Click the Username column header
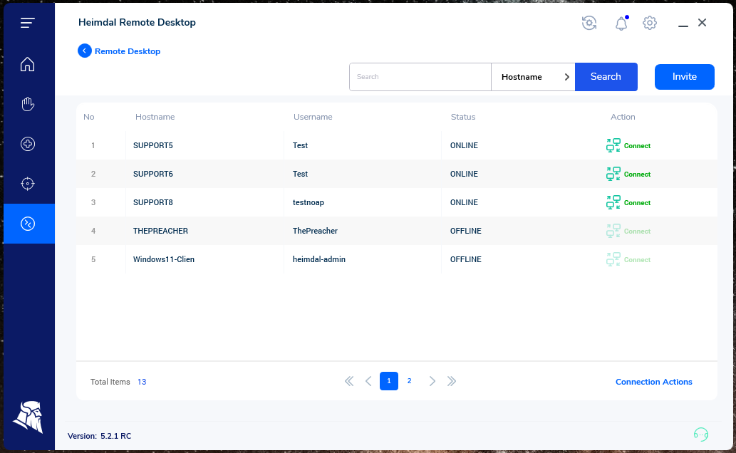Viewport: 736px width, 453px height. point(313,117)
